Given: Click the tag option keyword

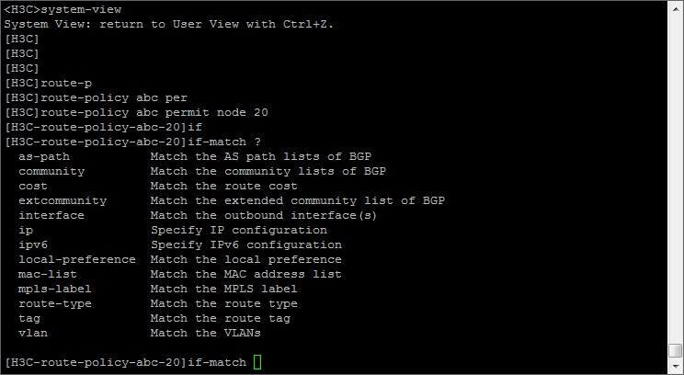Looking at the screenshot, I should 29,318.
